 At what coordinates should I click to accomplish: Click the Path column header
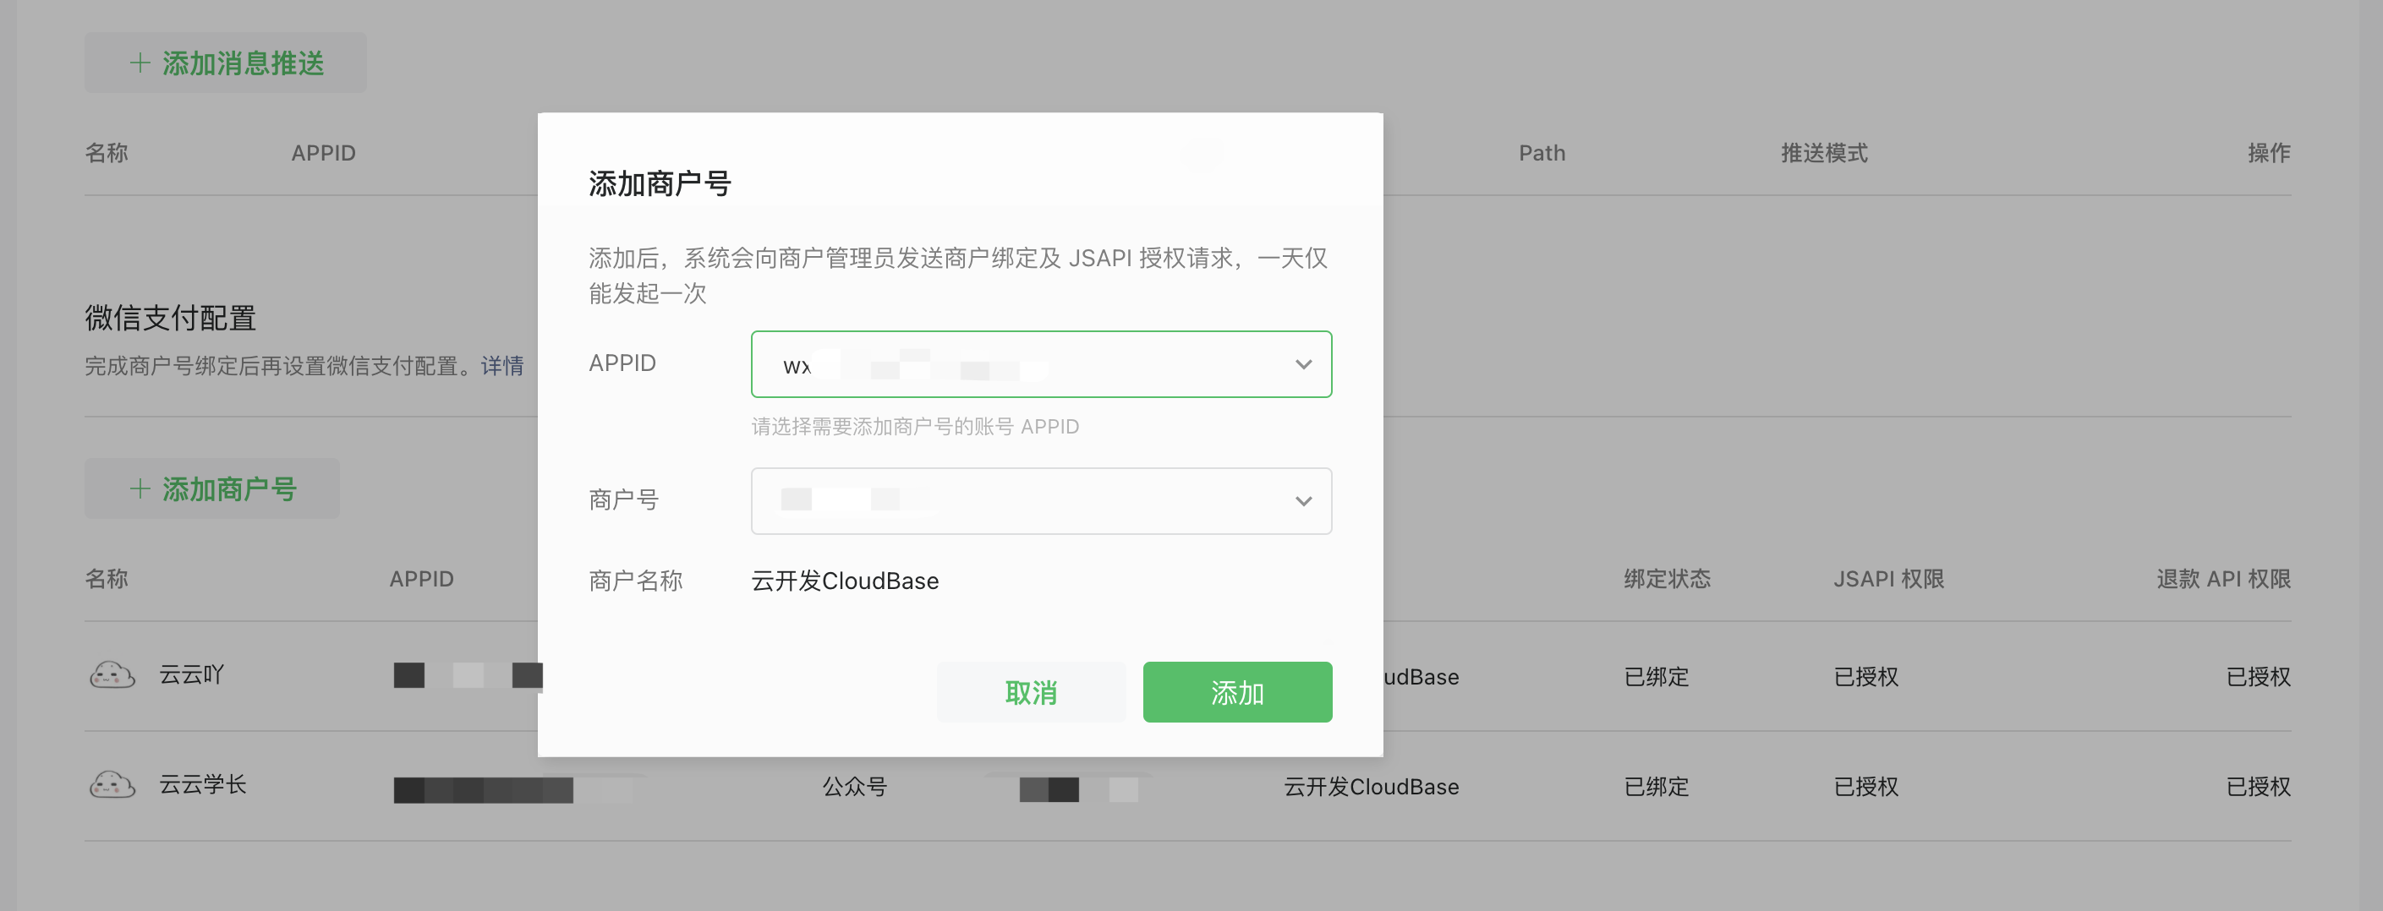coord(1542,154)
